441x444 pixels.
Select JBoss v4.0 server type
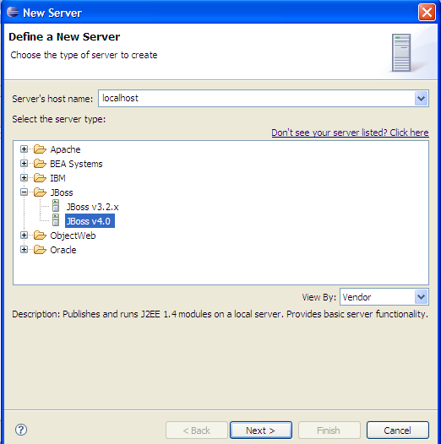90,221
